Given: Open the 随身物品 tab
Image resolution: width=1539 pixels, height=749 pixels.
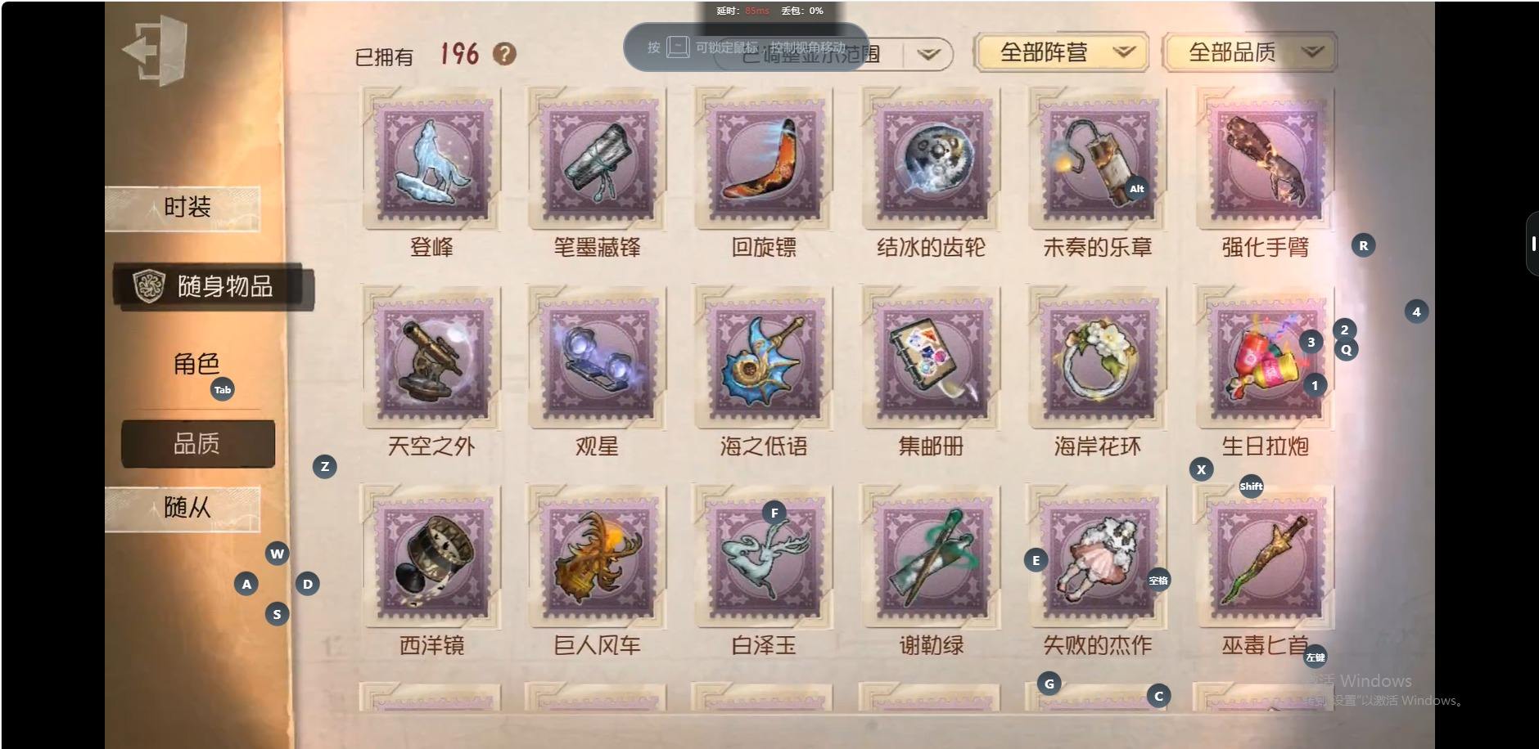Looking at the screenshot, I should click(213, 286).
